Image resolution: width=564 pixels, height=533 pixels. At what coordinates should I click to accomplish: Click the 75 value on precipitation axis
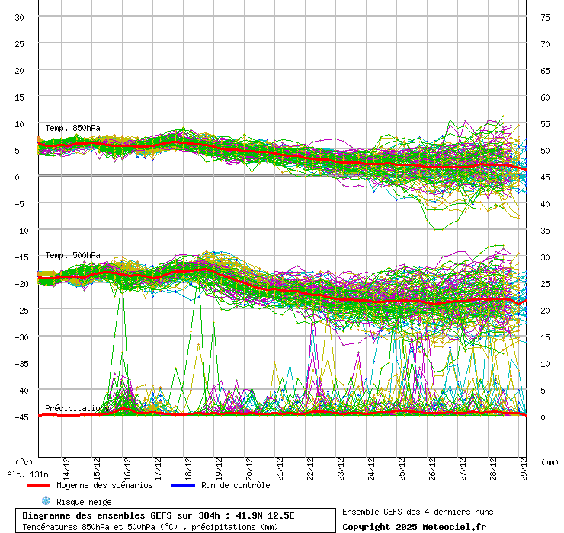coord(545,18)
